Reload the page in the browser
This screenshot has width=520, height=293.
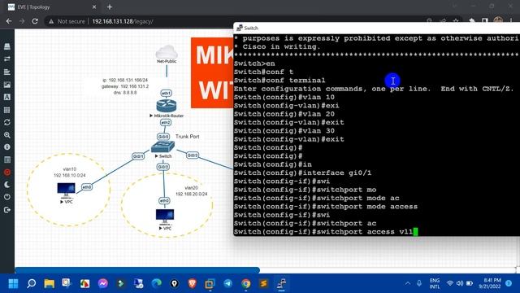click(35, 21)
